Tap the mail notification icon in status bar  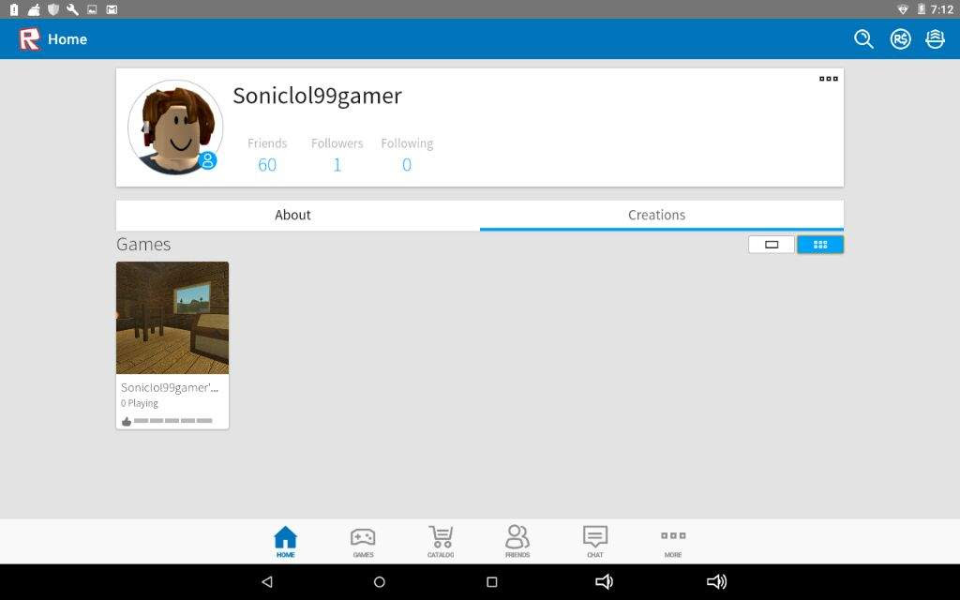coord(112,9)
